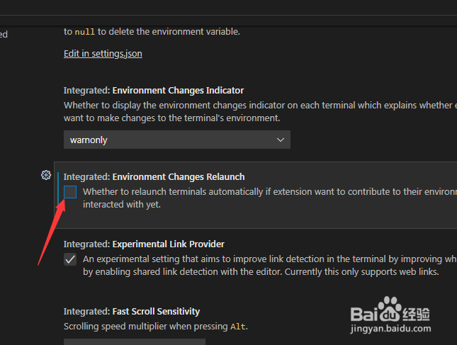Open Edit in settings.json link
This screenshot has width=457, height=345.
tap(103, 54)
